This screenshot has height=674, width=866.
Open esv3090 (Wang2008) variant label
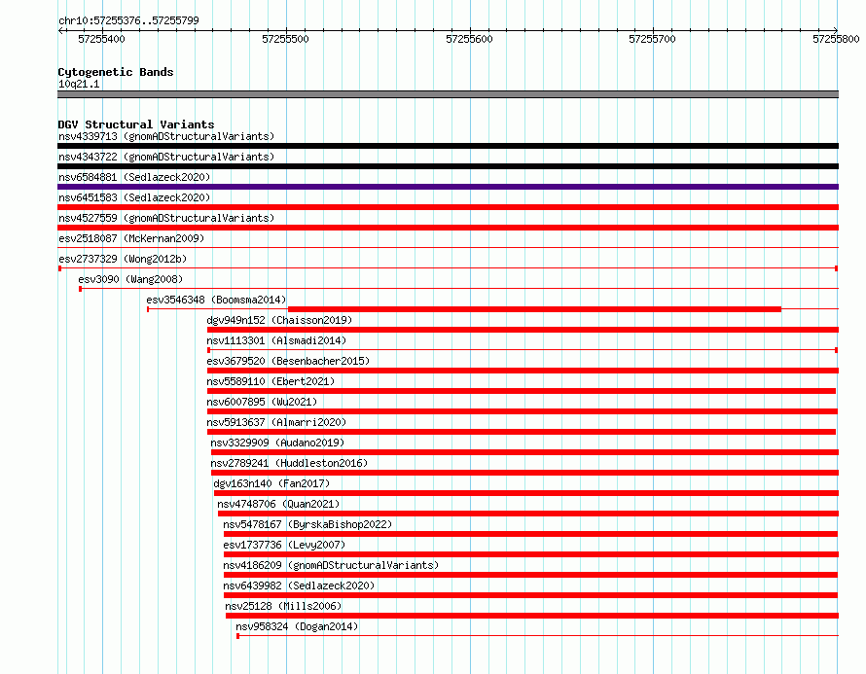[x=130, y=279]
